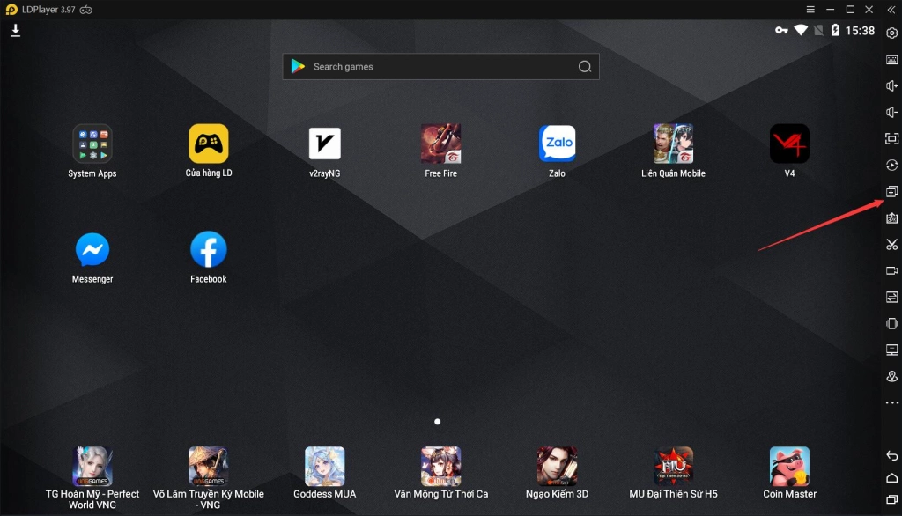Toggle fullscreen mode from sidebar
Screen dimensions: 902x516
pos(891,139)
